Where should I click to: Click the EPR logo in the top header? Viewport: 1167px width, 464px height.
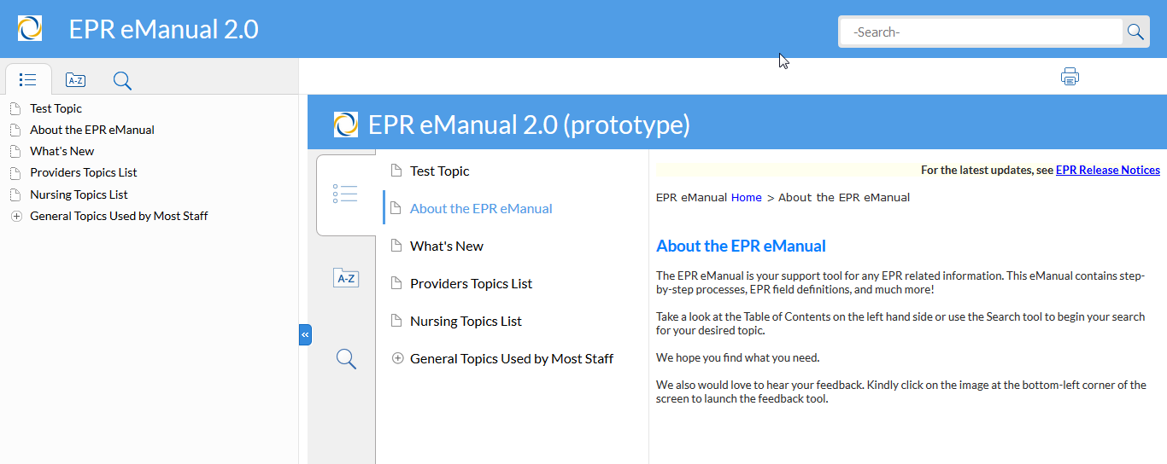[x=30, y=28]
